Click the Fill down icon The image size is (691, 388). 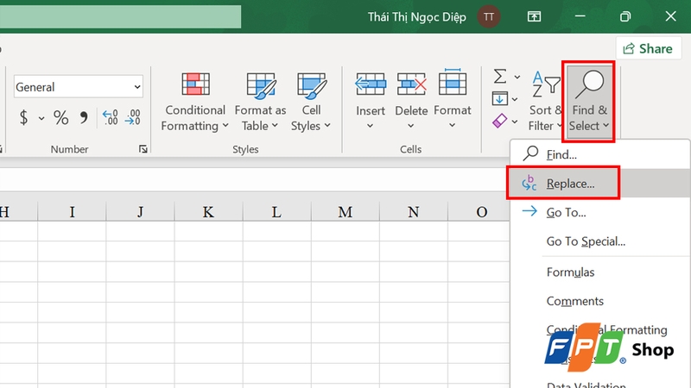tap(500, 98)
